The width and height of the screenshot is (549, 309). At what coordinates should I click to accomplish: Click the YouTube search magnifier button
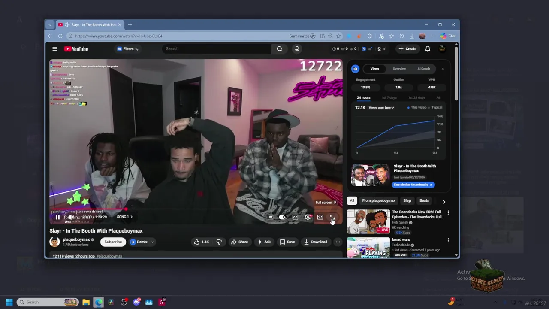coord(280,48)
